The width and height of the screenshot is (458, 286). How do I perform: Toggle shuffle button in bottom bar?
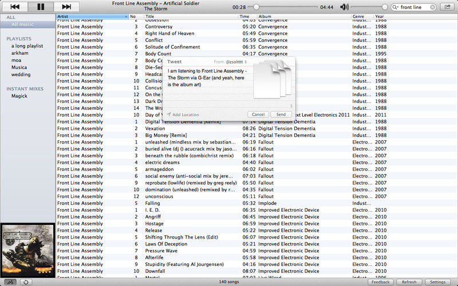tap(10, 282)
